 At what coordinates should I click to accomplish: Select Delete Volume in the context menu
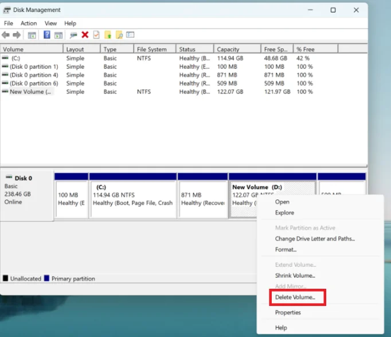295,297
